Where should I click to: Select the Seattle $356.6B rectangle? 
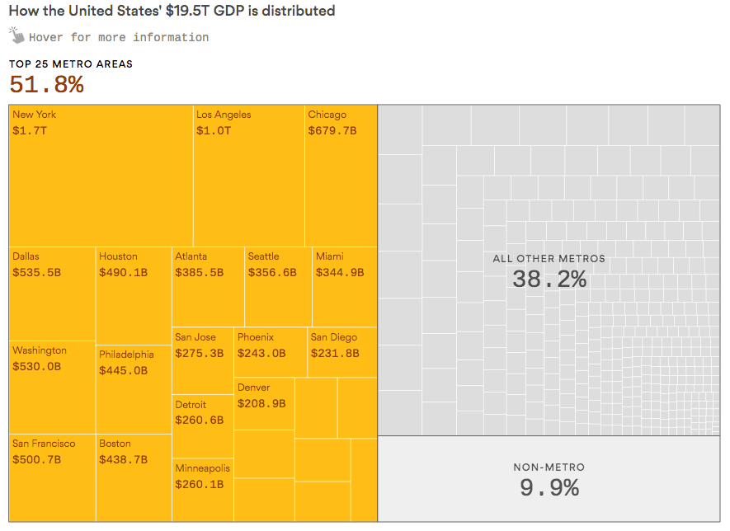(x=278, y=287)
